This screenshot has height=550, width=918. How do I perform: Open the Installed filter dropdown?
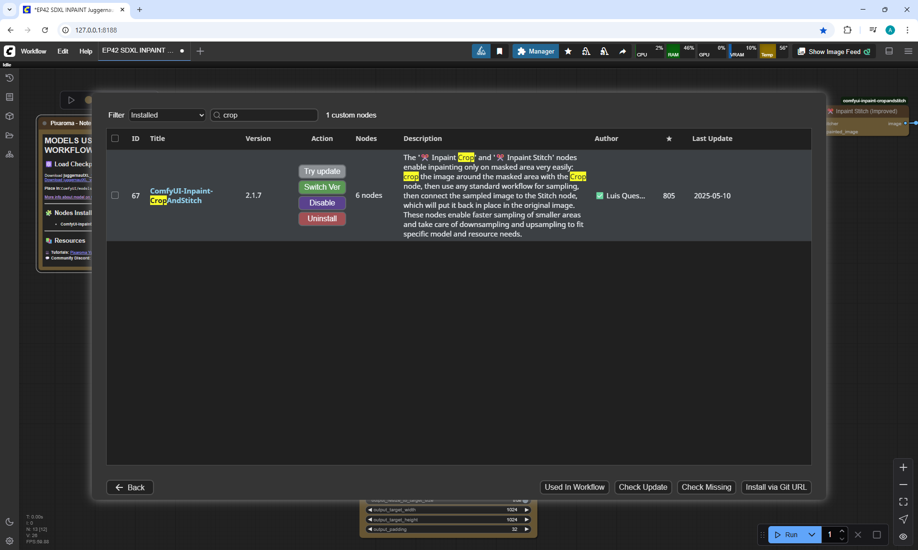[x=167, y=115]
